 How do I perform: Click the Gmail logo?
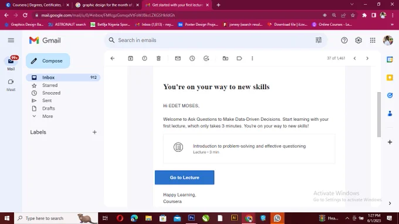pos(45,40)
